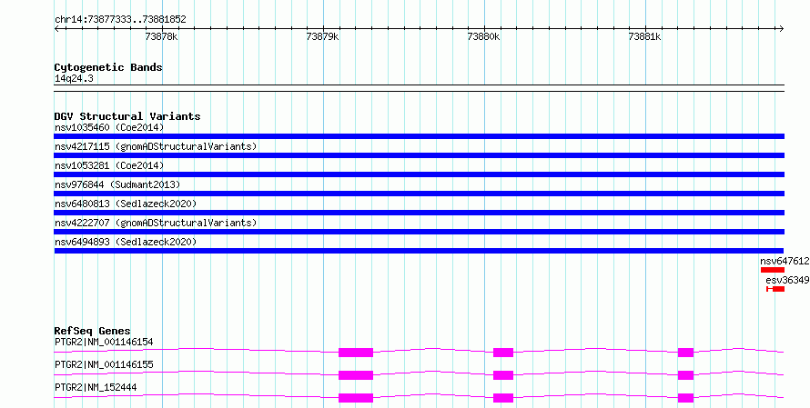Click the middle exon of NM_001146154
The image size is (810, 408).
tap(503, 353)
